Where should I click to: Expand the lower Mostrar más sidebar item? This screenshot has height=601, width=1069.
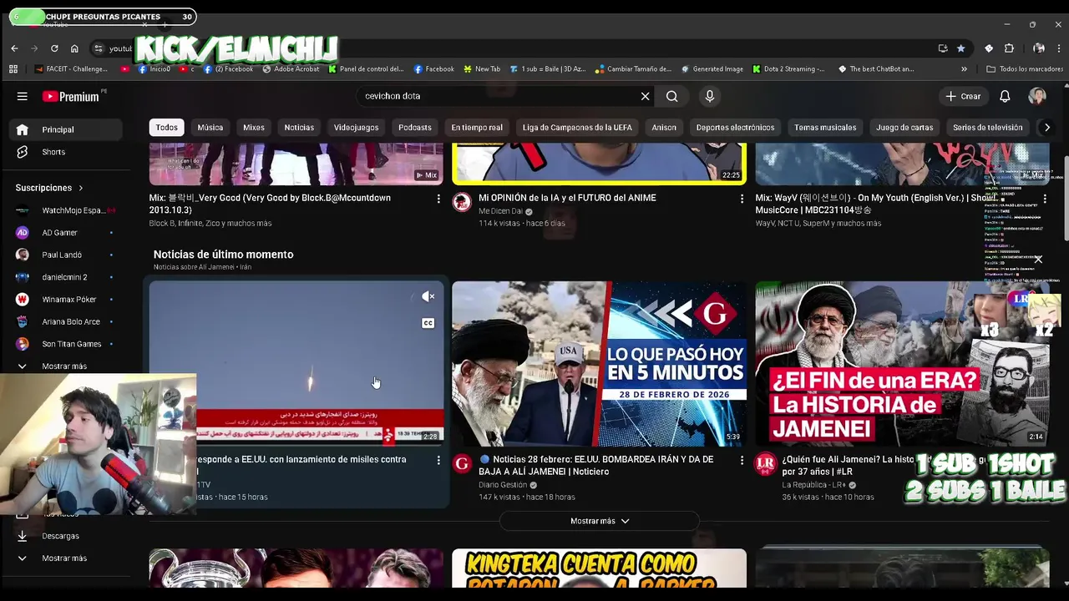pos(65,558)
